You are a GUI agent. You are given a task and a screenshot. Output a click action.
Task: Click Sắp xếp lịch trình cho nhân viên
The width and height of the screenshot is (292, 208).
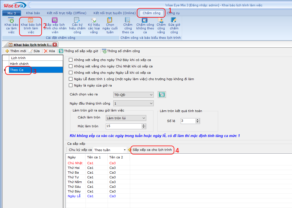[55, 25]
